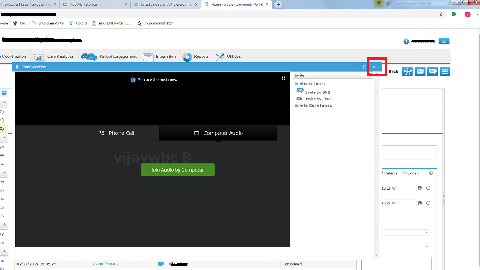Click the second 10:21 PM time field
This screenshot has width=480, height=270.
[x=399, y=203]
